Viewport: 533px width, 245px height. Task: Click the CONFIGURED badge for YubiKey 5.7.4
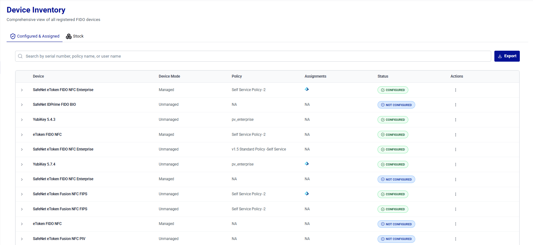pos(393,165)
